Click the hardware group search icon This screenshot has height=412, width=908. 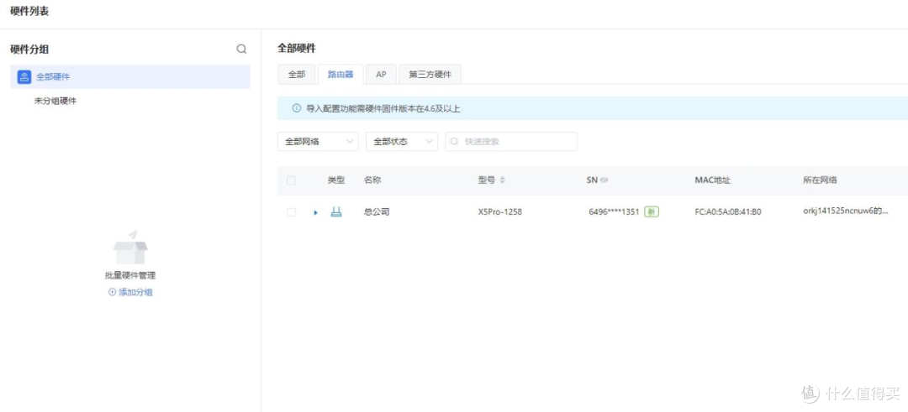tap(241, 50)
